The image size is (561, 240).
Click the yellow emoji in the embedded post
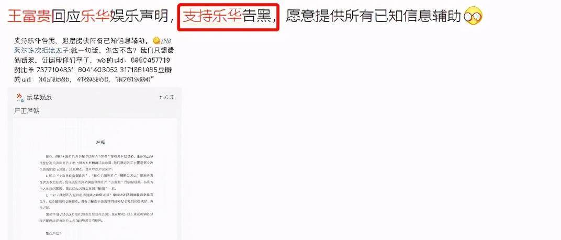click(x=155, y=40)
